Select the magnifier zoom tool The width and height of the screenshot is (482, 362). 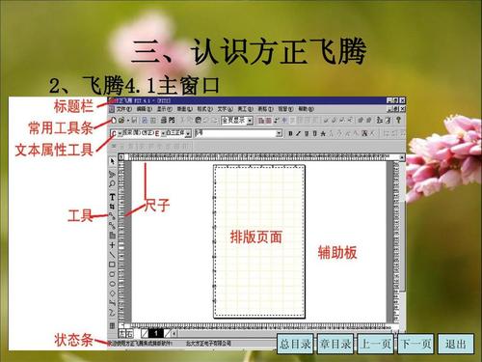click(112, 183)
